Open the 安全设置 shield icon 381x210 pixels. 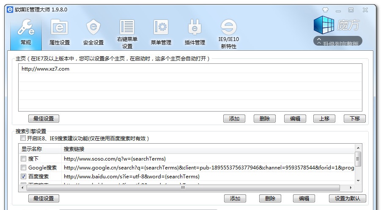click(93, 27)
